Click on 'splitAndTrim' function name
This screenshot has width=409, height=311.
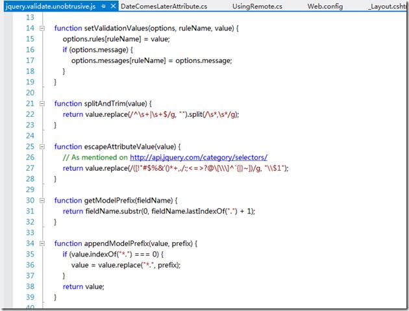point(105,104)
